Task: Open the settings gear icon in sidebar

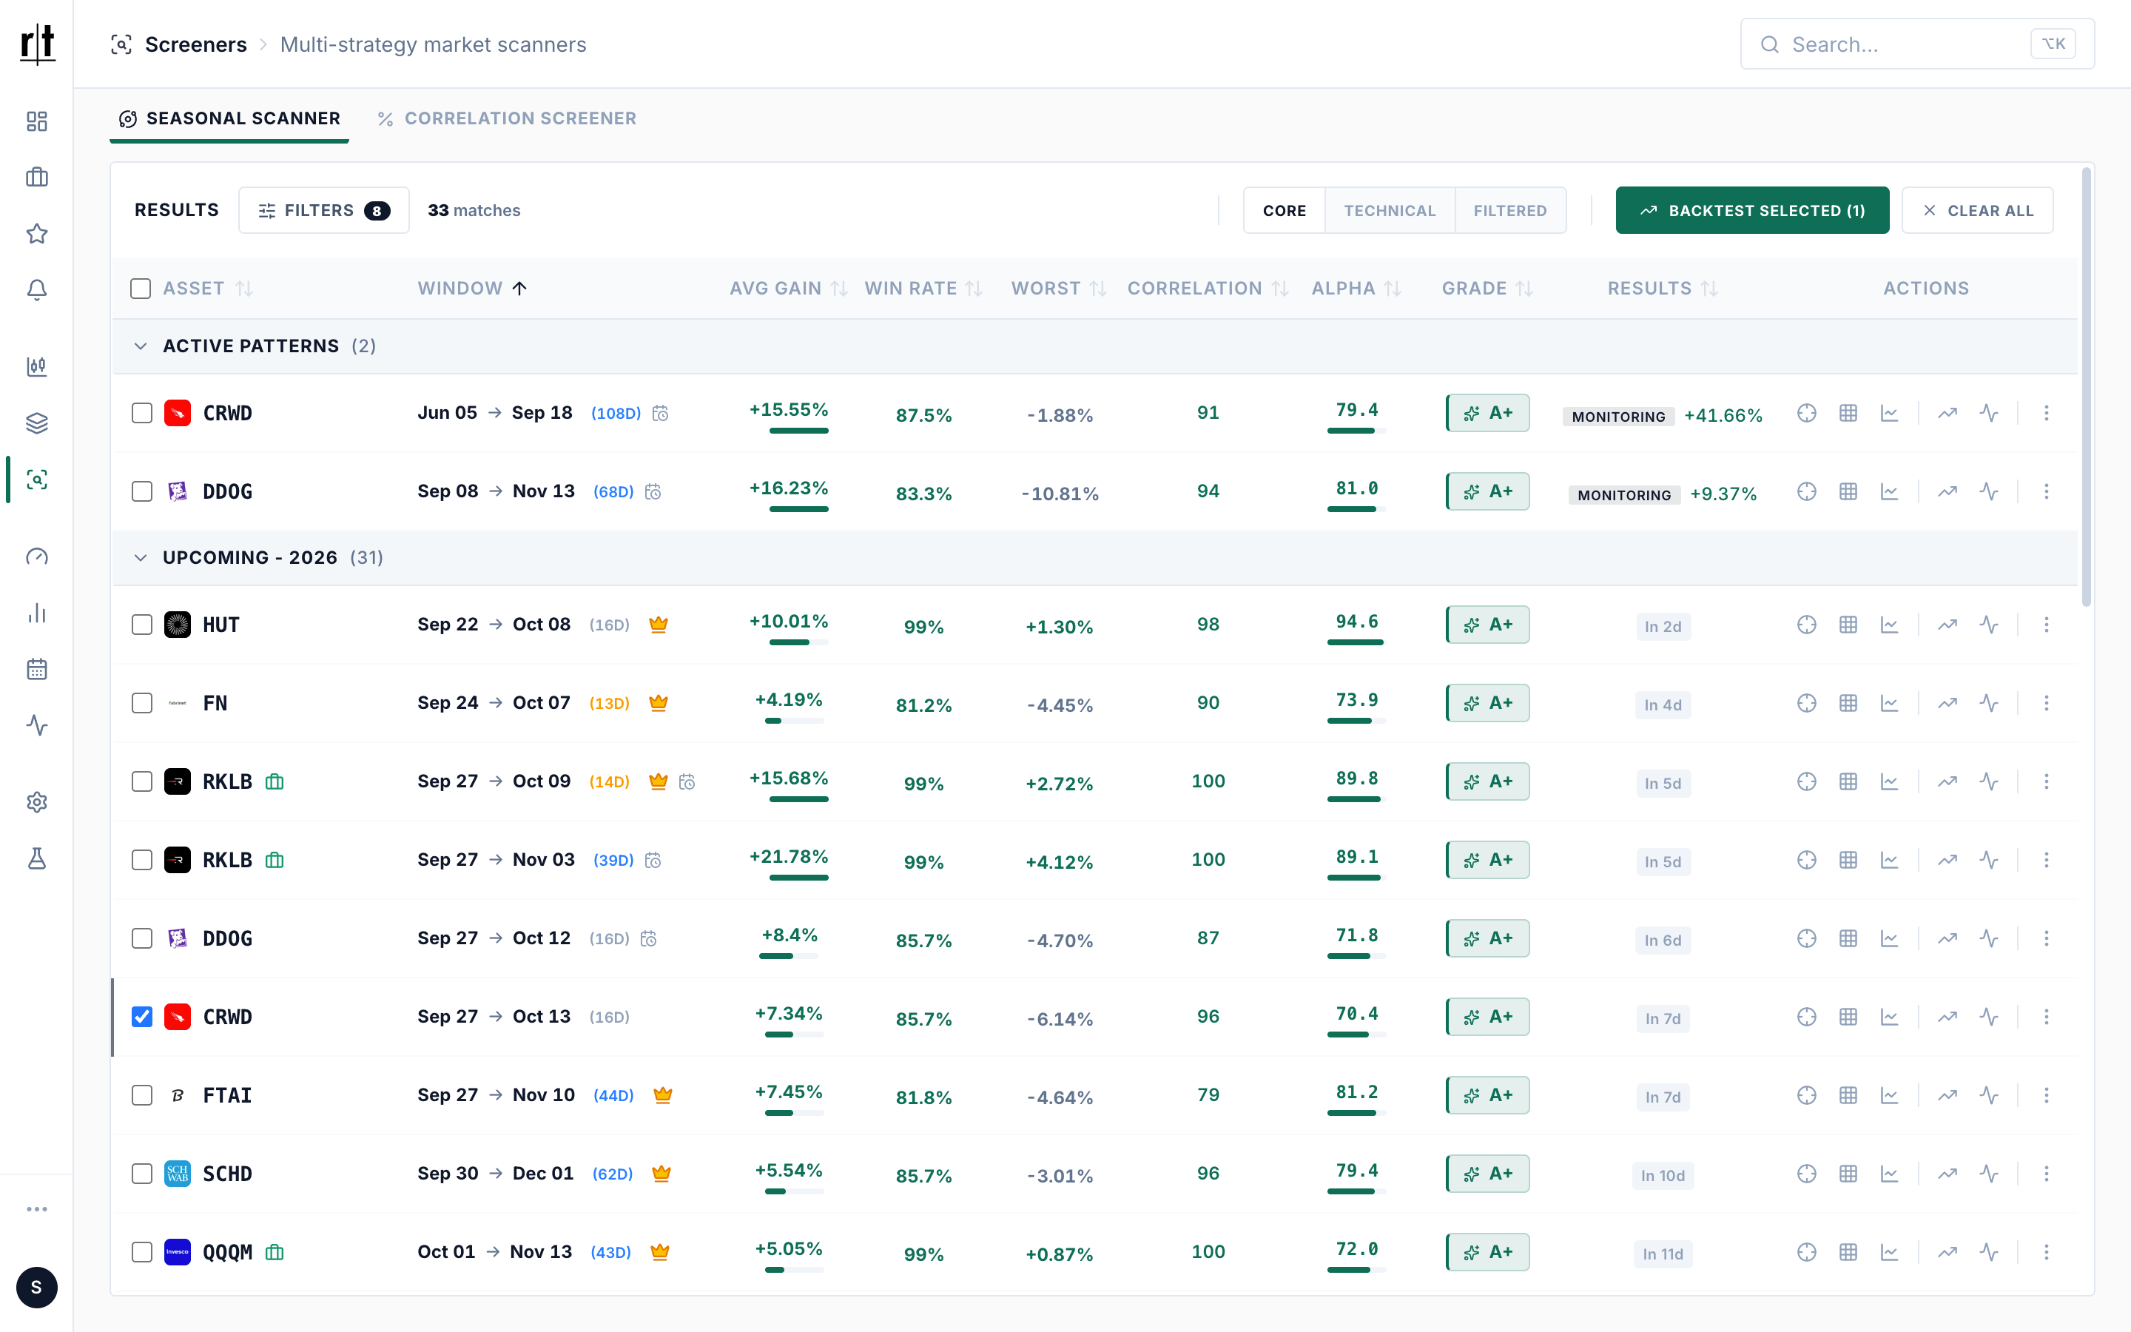Action: (37, 803)
